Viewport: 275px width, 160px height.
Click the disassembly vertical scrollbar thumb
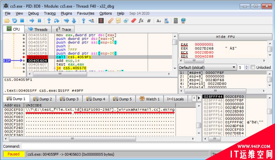click(175, 42)
